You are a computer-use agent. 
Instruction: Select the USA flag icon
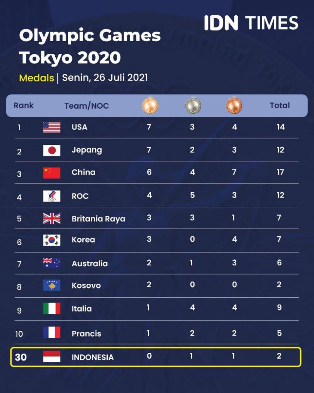pyautogui.click(x=52, y=127)
